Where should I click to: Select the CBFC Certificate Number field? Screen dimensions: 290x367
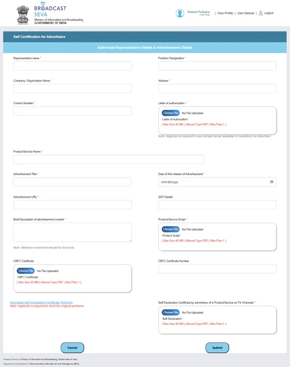point(217,269)
